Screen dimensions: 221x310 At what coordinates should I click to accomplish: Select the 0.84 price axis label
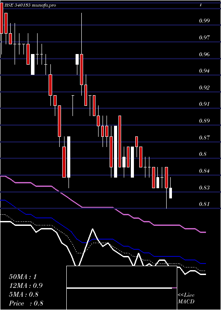(x=204, y=170)
